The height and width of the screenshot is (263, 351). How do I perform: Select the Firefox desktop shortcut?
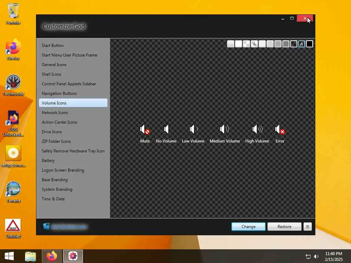point(13,49)
